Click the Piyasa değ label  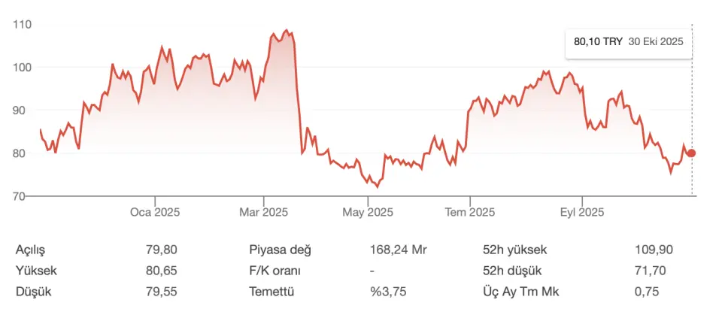[280, 250]
